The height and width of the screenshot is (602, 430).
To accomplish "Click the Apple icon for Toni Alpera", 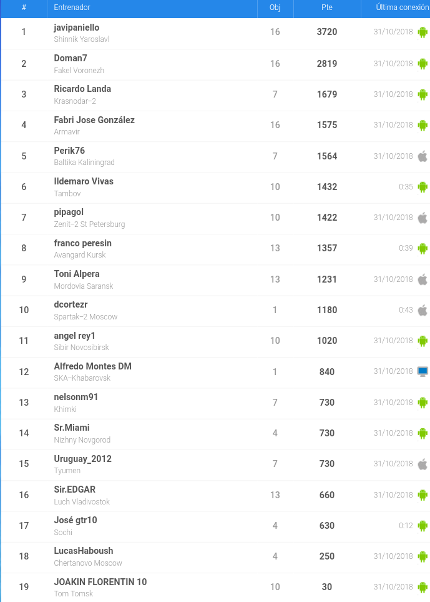I will coord(423,279).
